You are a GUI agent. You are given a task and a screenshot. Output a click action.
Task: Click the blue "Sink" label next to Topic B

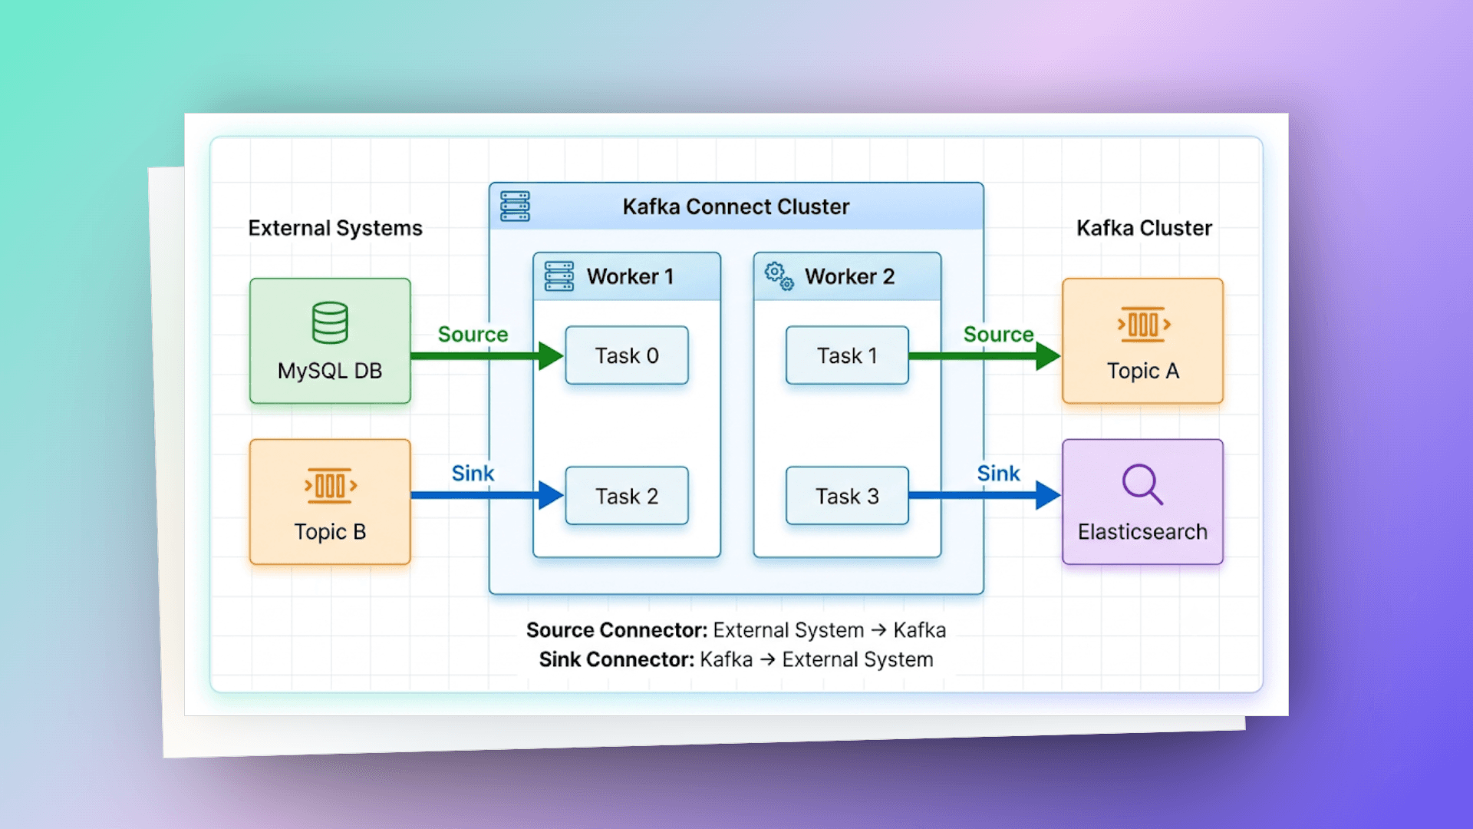473,474
